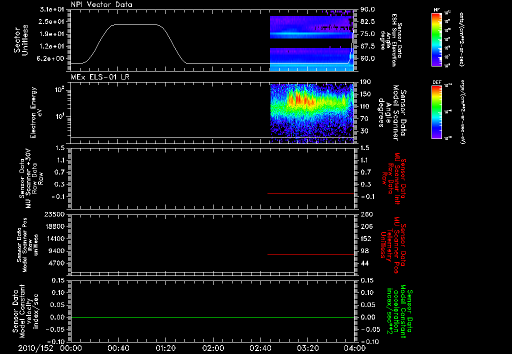Click the "67.5" elevation angle tick

pos(367,46)
